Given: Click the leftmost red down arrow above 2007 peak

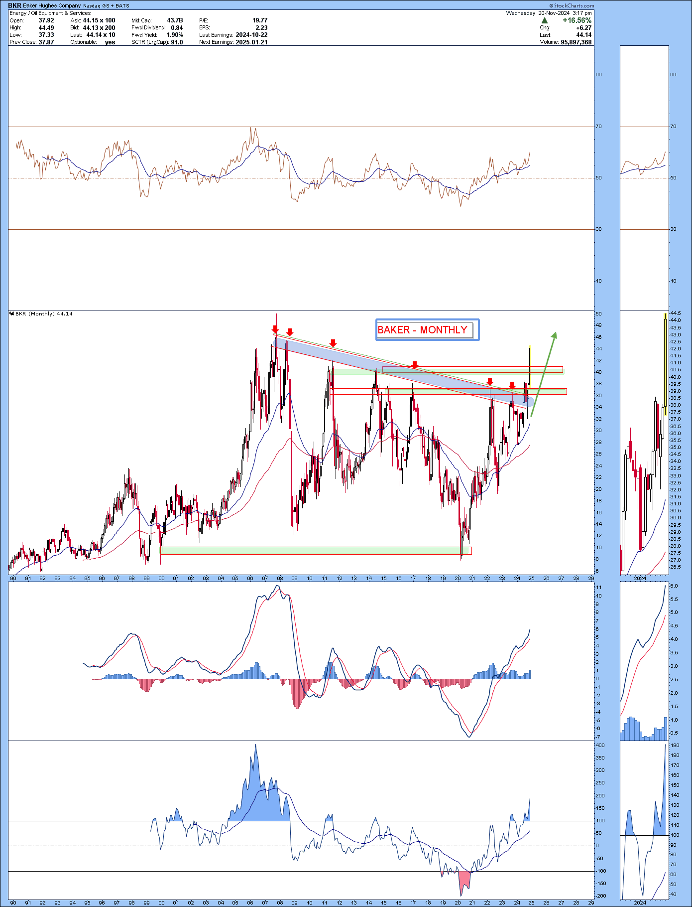Looking at the screenshot, I should pyautogui.click(x=275, y=329).
